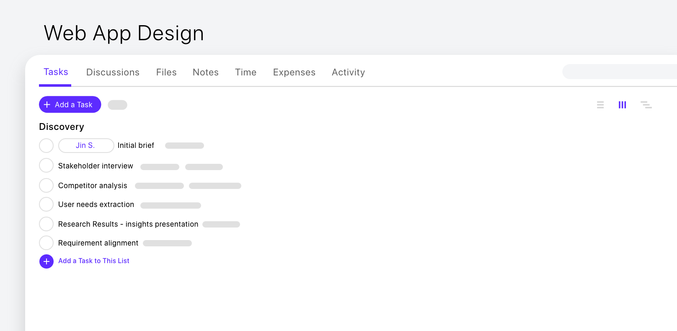This screenshot has height=331, width=677.
Task: Click Add a Task to This List link
Action: click(x=94, y=261)
